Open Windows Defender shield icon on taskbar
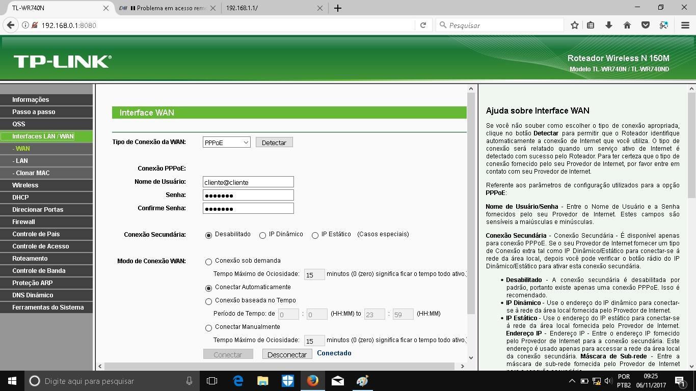Screen dimensions: 696x391 coord(288,381)
